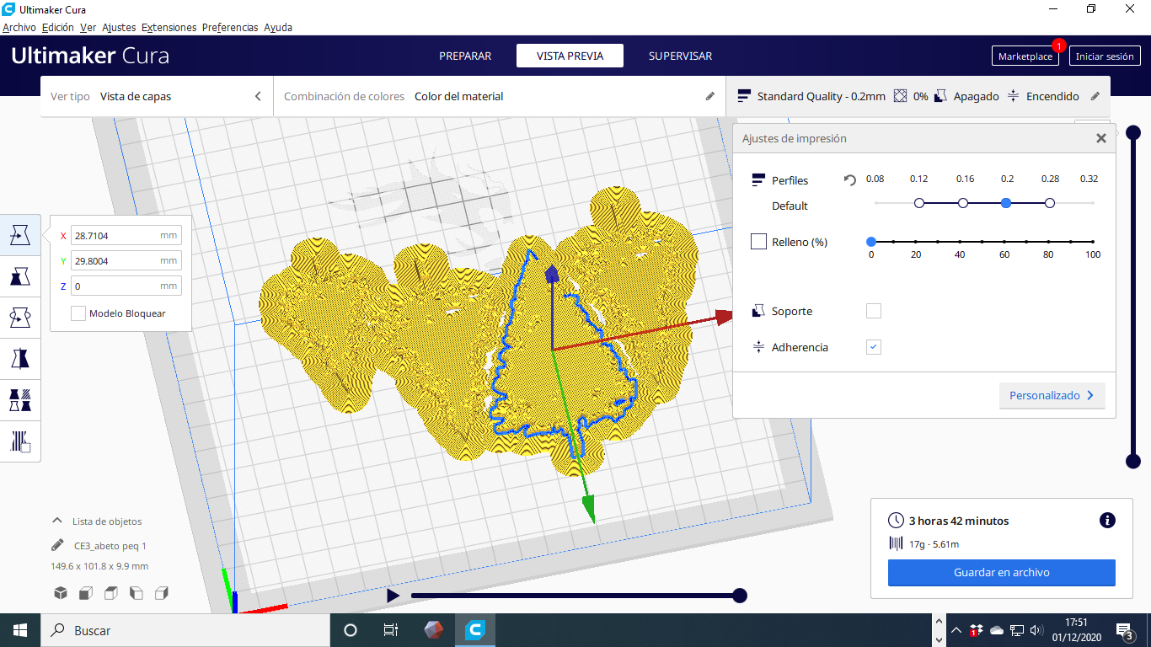Select the 0.12 profile point on slider

coord(919,203)
